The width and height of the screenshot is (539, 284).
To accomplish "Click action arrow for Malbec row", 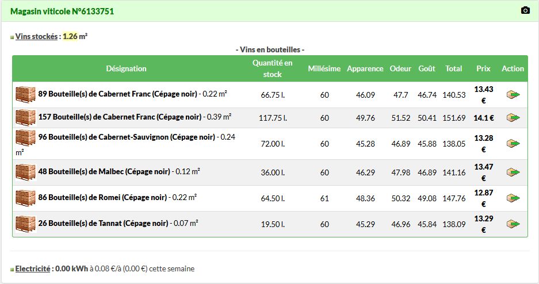I will pyautogui.click(x=513, y=172).
